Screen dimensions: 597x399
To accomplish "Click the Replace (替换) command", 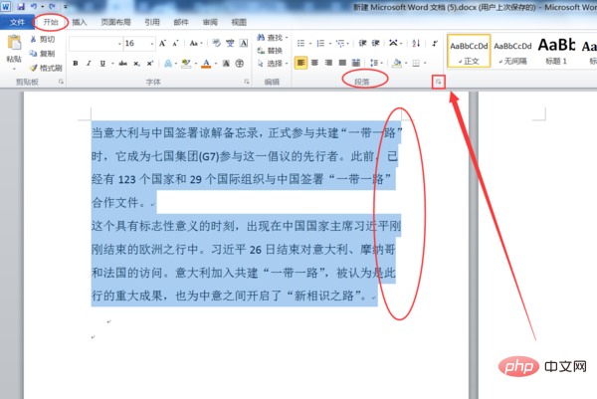I will [x=270, y=50].
